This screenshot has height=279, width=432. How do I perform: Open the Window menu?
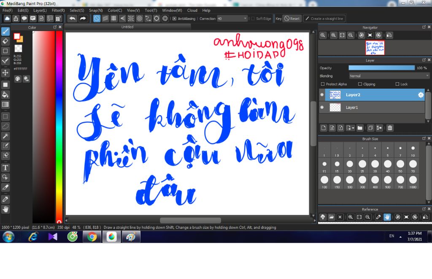click(x=172, y=10)
